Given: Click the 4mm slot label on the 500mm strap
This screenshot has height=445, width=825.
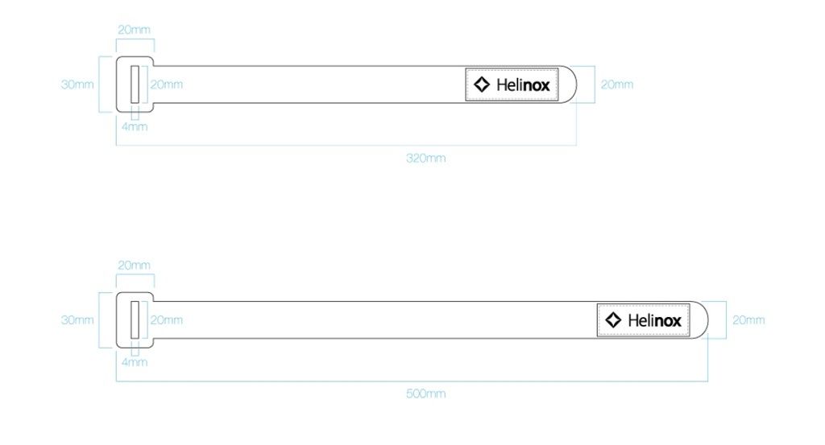Looking at the screenshot, I should point(135,363).
